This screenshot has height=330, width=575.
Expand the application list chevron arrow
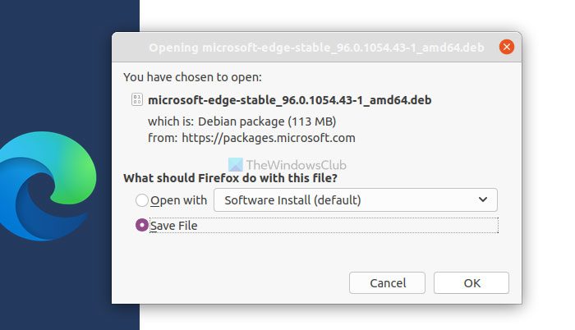click(x=482, y=199)
